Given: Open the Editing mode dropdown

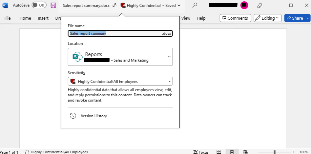Looking at the screenshot, I should [268, 18].
